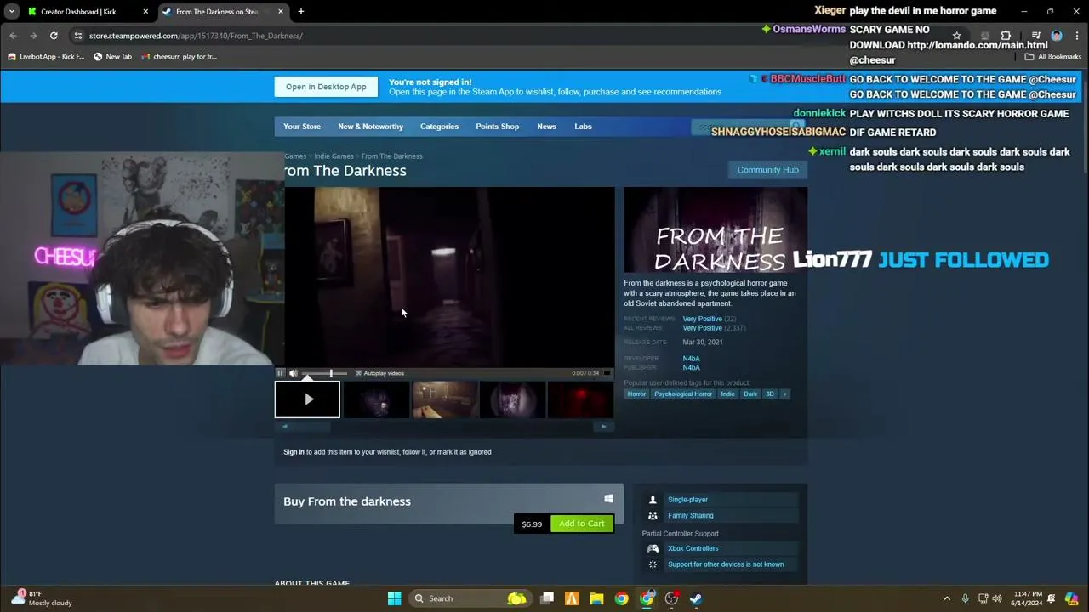Open the second dark screenshot thumbnail

click(376, 399)
